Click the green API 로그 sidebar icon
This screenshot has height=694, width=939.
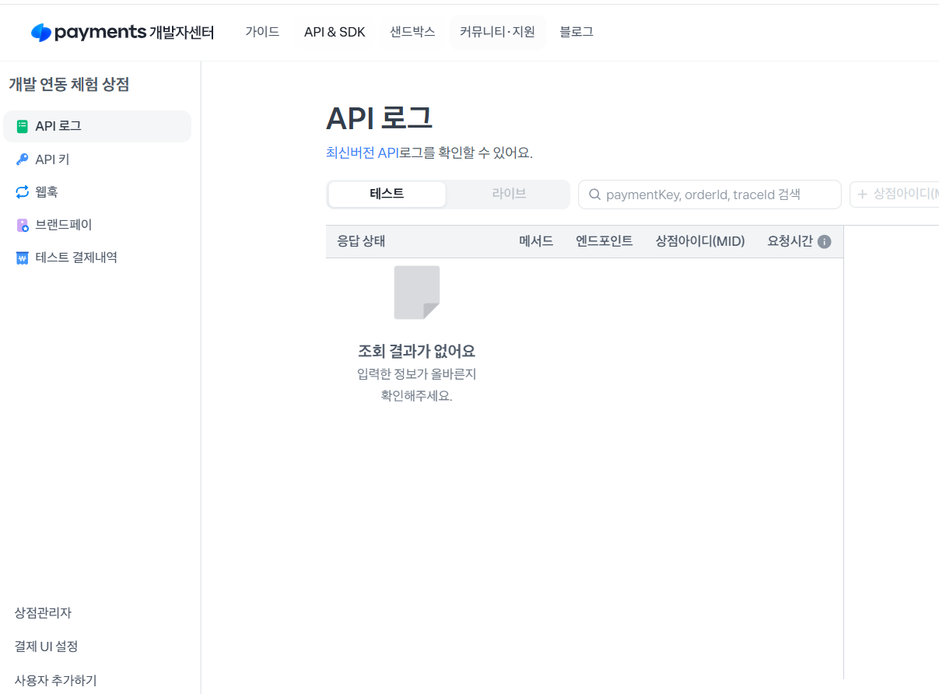(x=22, y=126)
